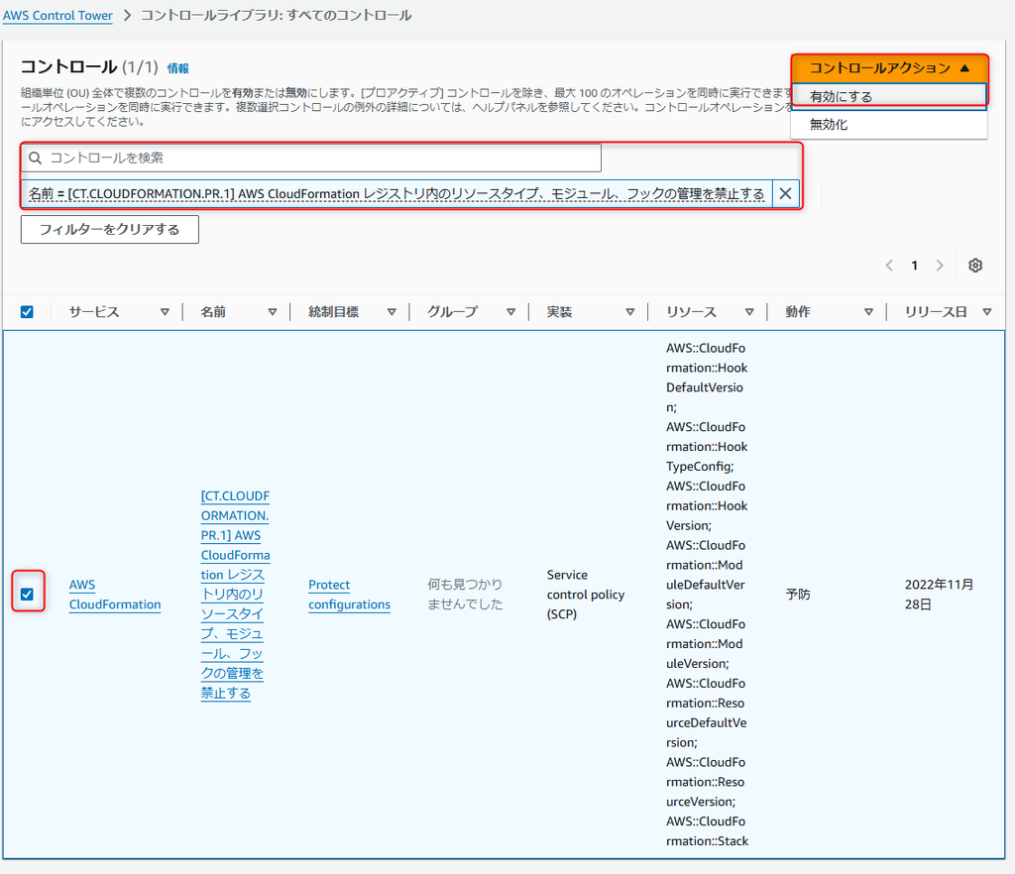Click the コントロール (1/1) heading

coord(89,67)
